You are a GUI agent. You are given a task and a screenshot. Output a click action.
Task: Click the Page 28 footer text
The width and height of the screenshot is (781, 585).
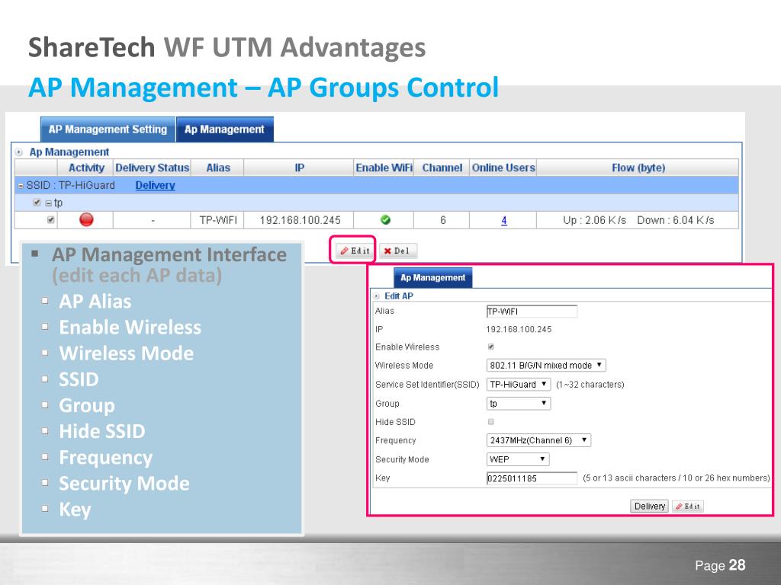(720, 565)
